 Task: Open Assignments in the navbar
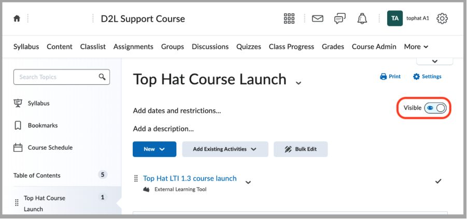[x=133, y=47]
